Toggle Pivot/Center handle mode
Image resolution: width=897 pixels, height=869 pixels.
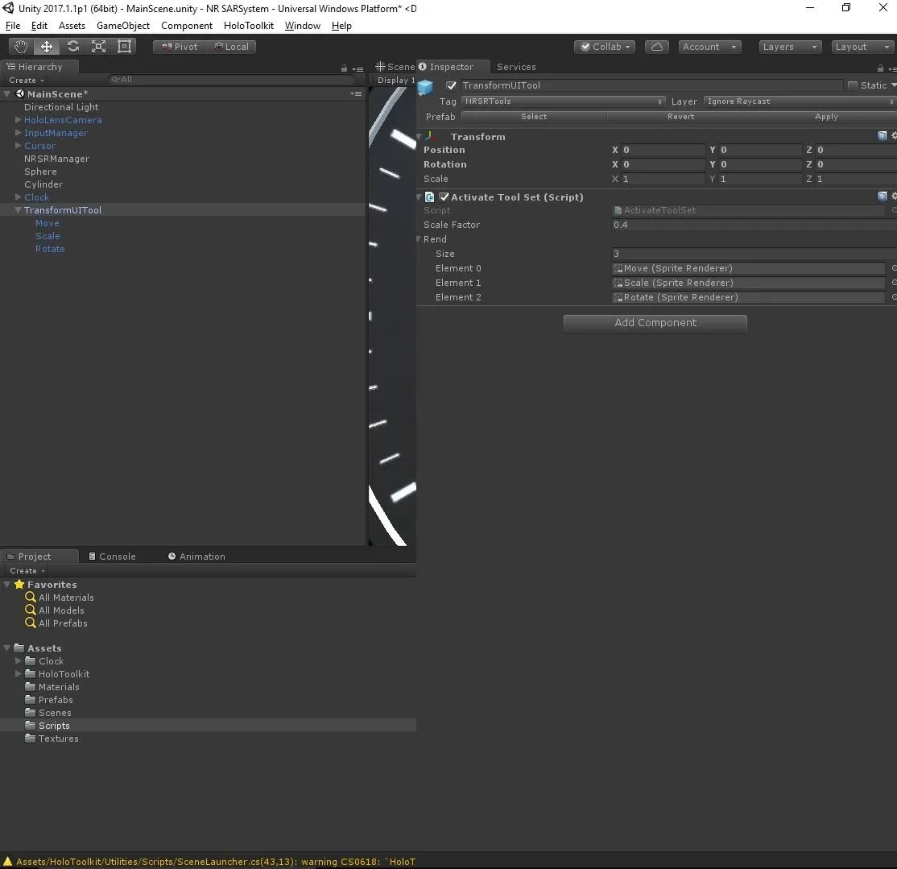[179, 47]
